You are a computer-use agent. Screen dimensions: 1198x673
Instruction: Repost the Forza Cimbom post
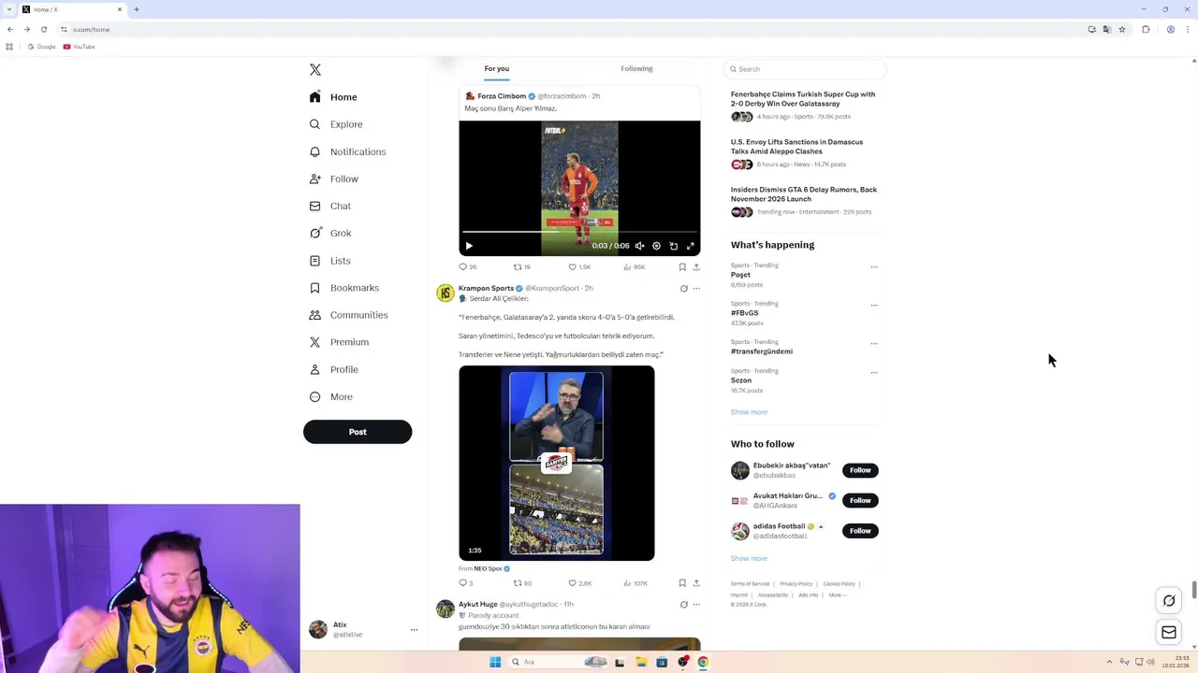coord(521,266)
